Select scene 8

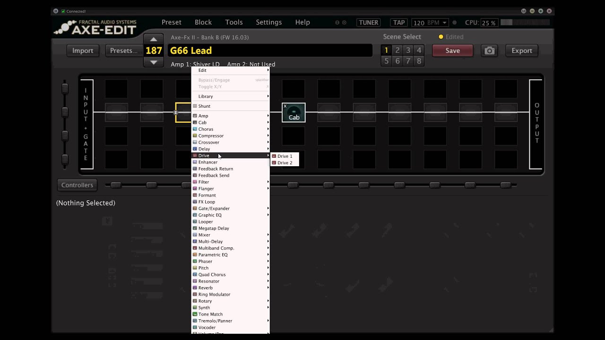click(419, 61)
